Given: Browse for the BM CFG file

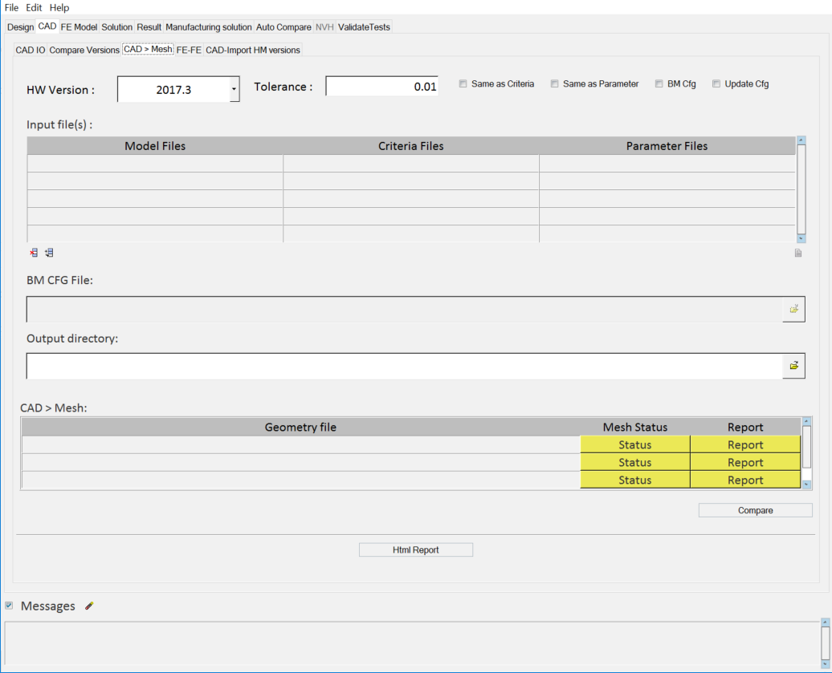Looking at the screenshot, I should pos(793,309).
